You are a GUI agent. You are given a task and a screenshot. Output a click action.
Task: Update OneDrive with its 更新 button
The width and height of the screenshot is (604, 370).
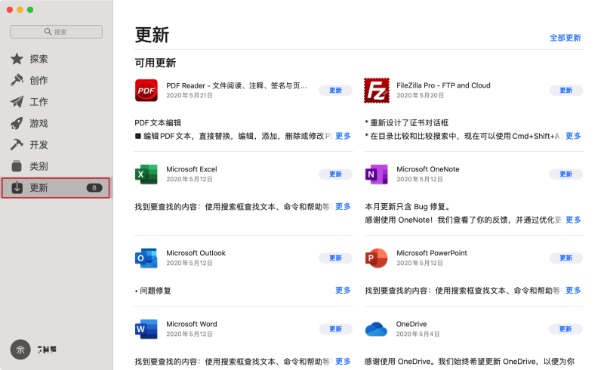click(x=565, y=328)
